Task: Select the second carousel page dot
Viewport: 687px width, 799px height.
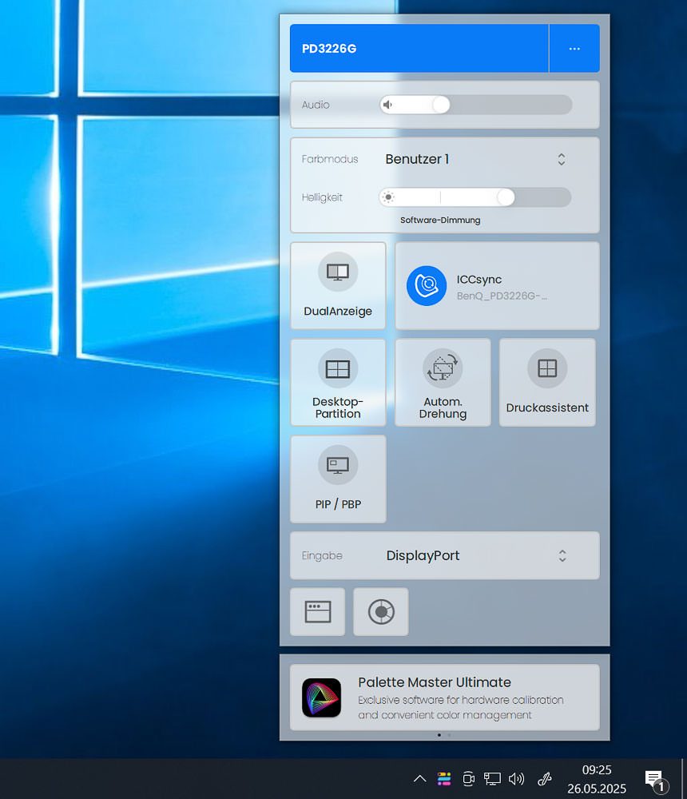Action: (448, 735)
